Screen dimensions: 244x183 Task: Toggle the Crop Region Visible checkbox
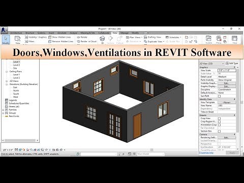(220, 121)
